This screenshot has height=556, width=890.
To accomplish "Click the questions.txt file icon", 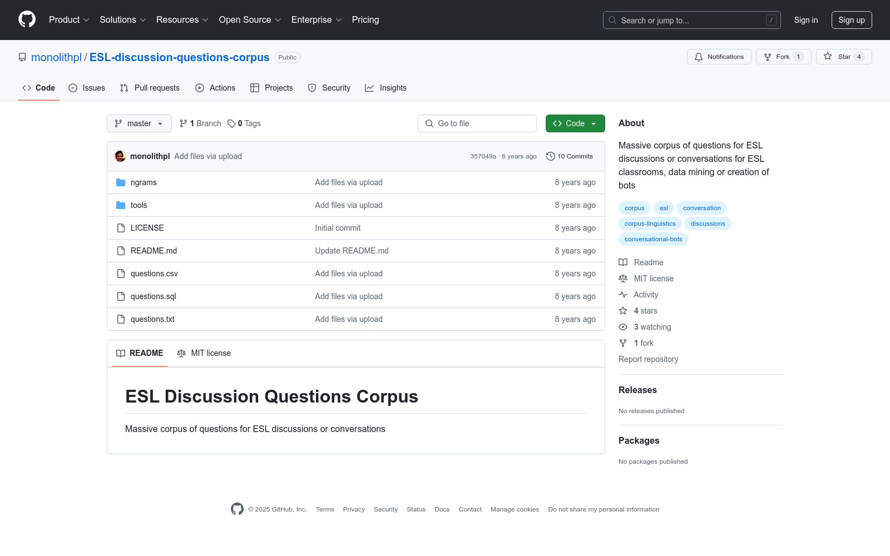I will 121,319.
